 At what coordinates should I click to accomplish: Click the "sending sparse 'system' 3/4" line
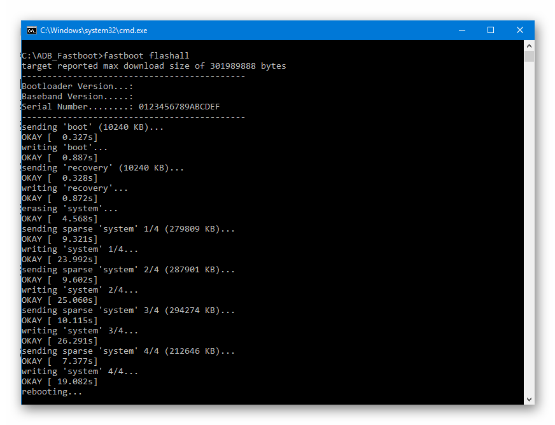click(x=128, y=310)
